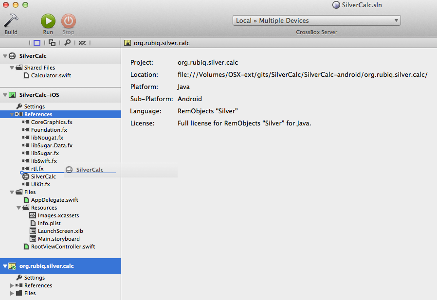Click the shuffle-style filter icon in the toolbar
The height and width of the screenshot is (300, 437).
click(82, 42)
